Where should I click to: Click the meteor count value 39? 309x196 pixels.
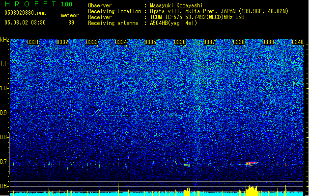pyautogui.click(x=71, y=23)
